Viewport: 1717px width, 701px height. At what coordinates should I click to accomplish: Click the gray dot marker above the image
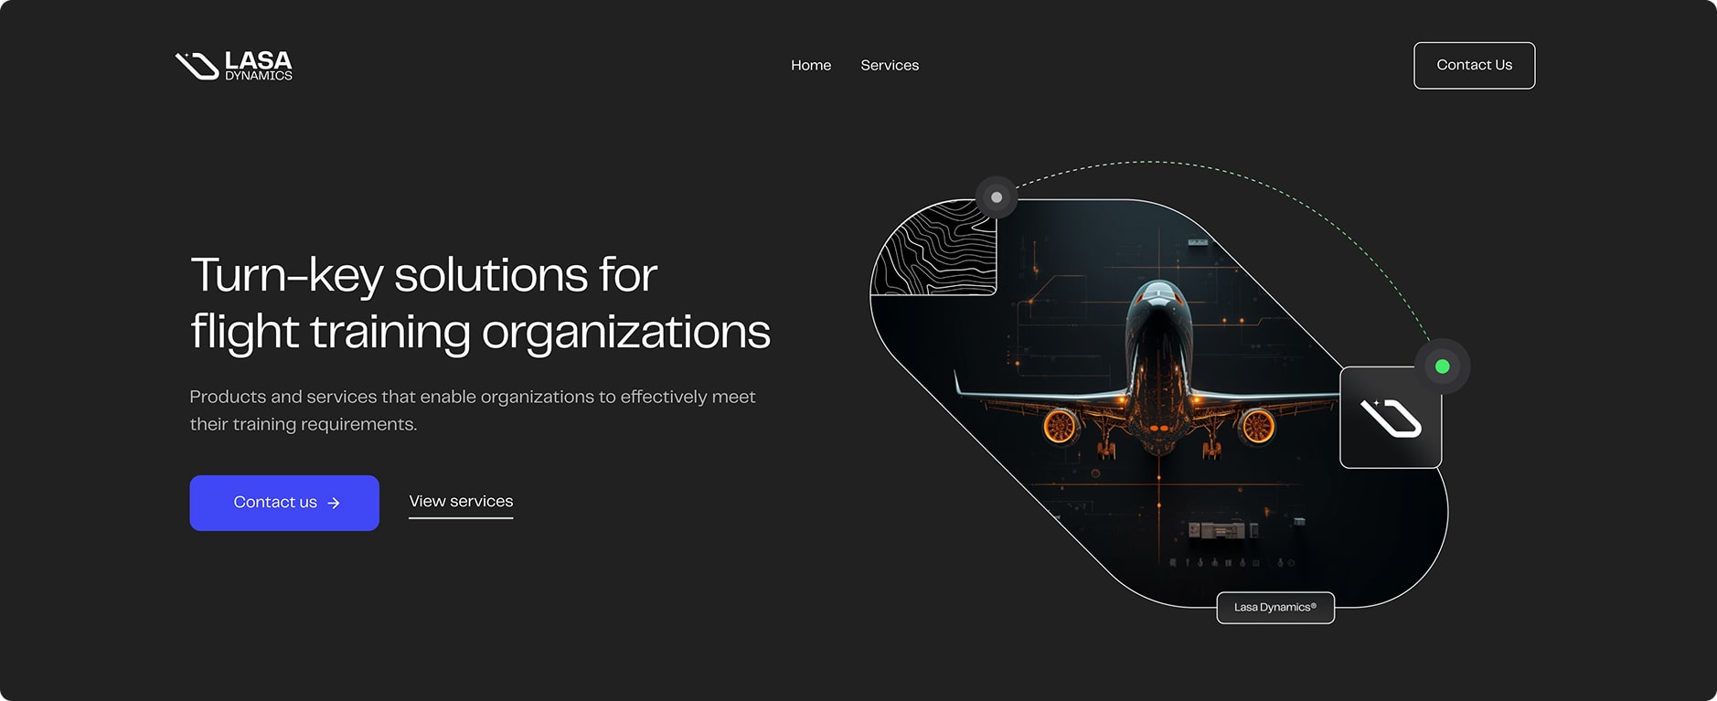pos(997,197)
